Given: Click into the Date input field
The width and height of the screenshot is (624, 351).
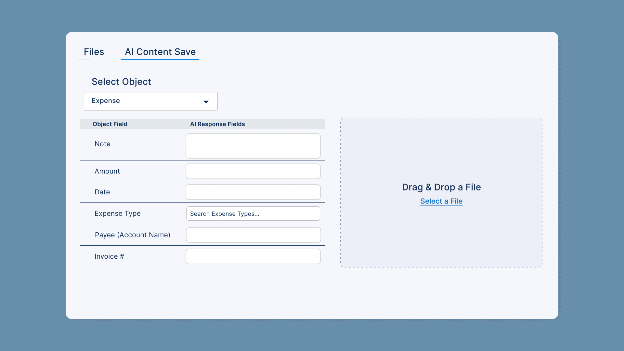Looking at the screenshot, I should point(253,192).
